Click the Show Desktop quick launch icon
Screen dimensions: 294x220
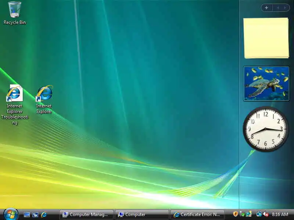26,214
